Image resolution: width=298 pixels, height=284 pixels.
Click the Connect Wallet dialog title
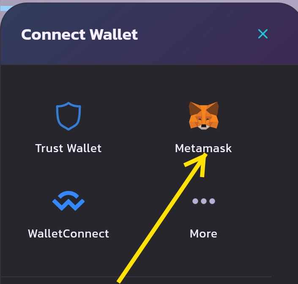[x=79, y=34]
